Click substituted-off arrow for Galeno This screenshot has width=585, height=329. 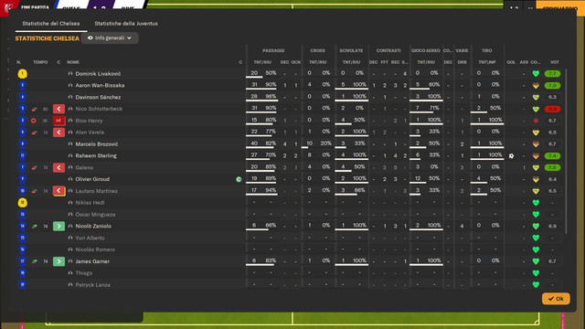pyautogui.click(x=58, y=167)
